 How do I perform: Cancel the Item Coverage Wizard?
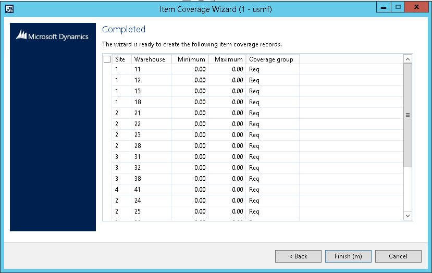(x=398, y=256)
